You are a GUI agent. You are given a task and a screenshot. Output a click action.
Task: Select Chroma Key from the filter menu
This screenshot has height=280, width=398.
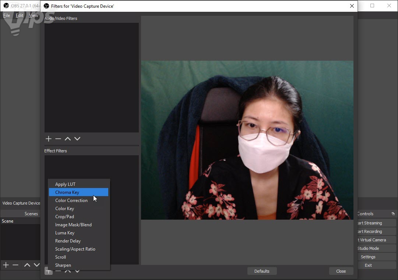[x=67, y=192]
